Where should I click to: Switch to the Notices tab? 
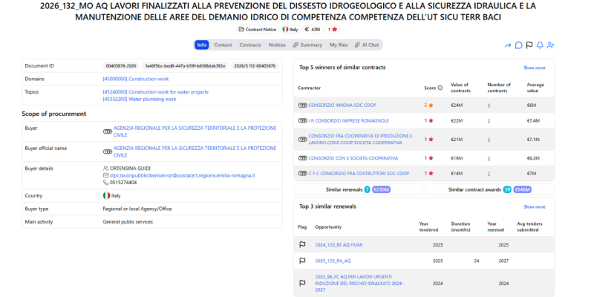coord(277,45)
